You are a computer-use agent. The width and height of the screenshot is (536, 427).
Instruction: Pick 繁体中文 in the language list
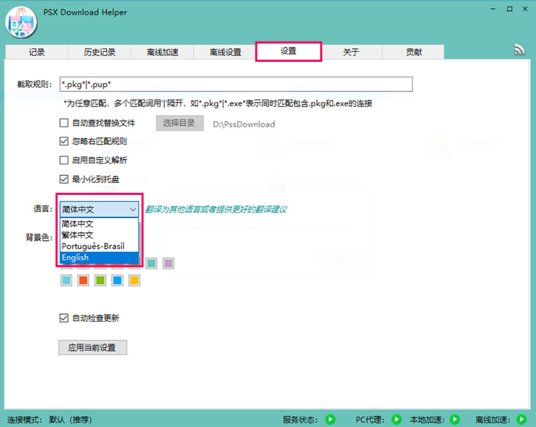(98, 235)
